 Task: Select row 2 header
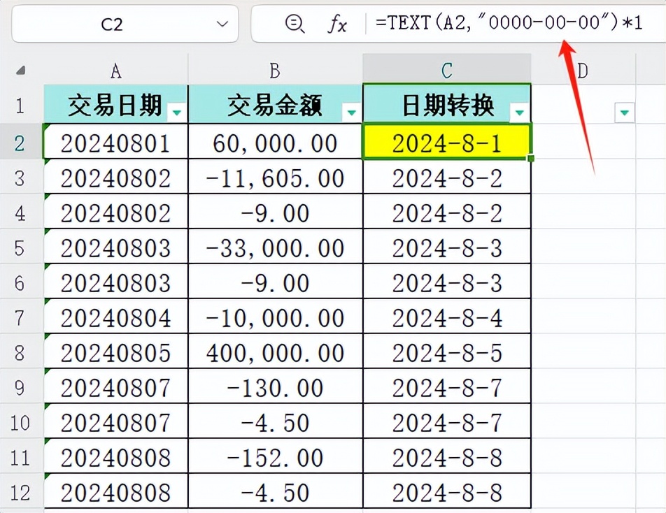20,142
